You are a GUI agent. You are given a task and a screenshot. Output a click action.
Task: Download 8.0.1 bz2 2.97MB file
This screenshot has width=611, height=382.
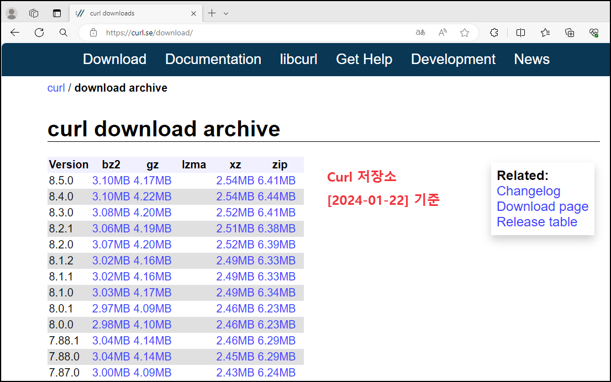[x=111, y=309]
